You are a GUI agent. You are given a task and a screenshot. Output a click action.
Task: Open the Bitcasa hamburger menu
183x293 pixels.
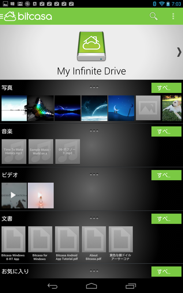(2, 16)
